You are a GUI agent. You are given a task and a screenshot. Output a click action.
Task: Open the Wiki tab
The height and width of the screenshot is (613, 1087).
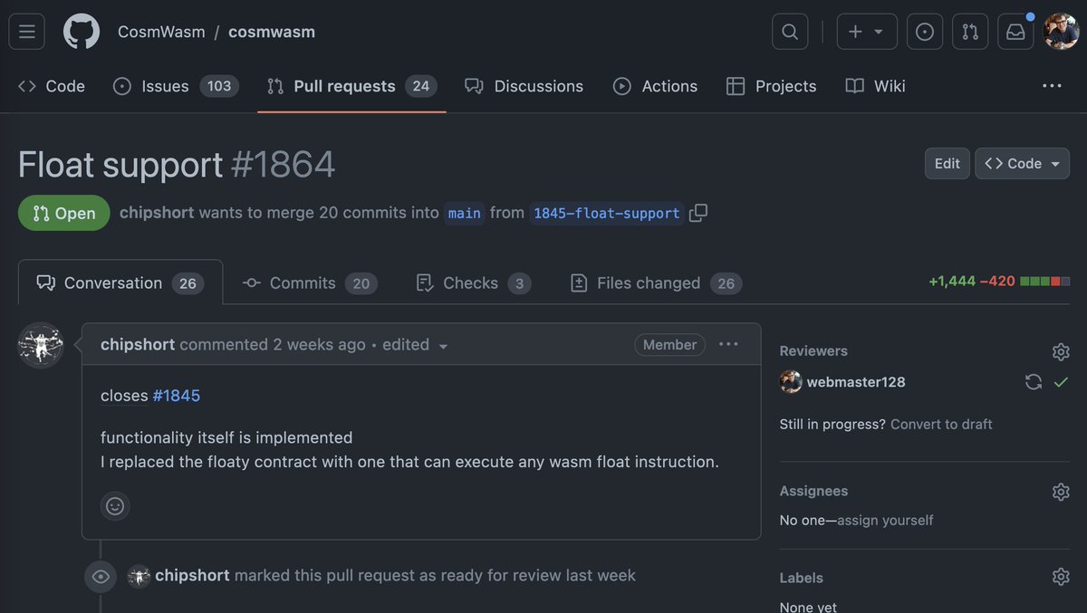point(875,86)
